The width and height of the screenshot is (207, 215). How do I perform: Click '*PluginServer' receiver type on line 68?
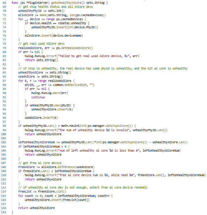(38, 3)
